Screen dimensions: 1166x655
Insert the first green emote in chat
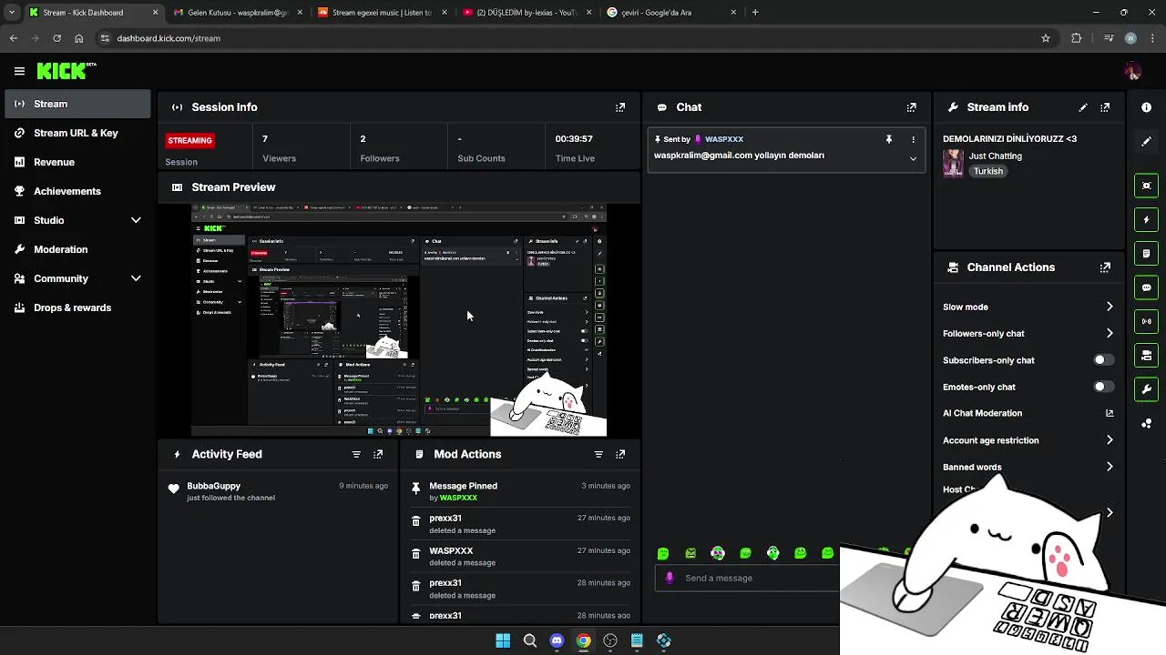663,553
